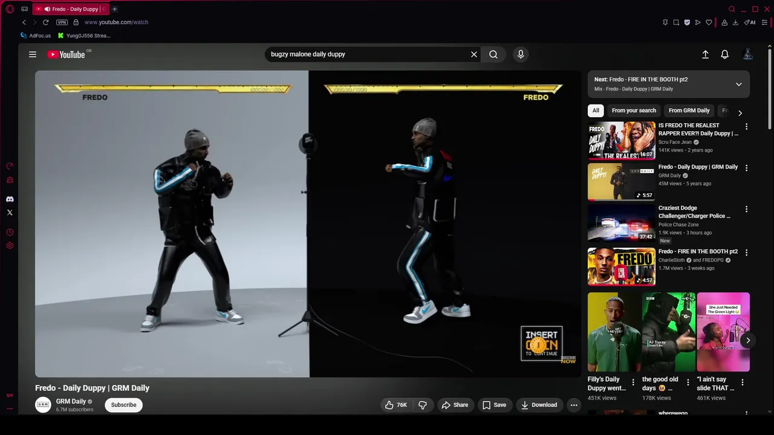Open the YouTube Create upload button

point(705,54)
